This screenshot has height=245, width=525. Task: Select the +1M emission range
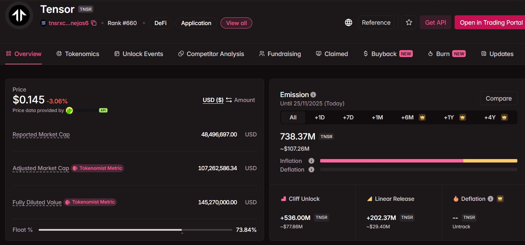point(377,117)
